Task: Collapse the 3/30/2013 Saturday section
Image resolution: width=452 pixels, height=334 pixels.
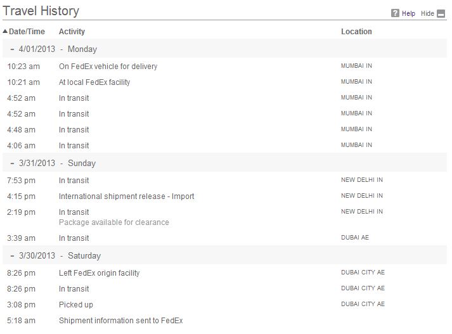Action: point(12,256)
